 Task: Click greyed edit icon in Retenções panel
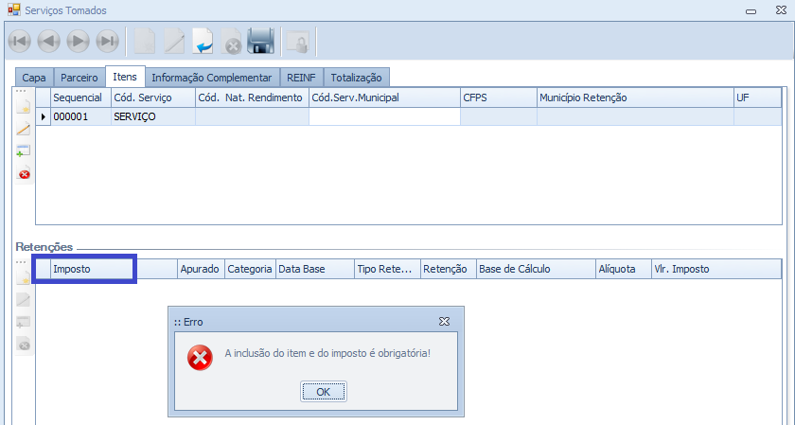point(24,300)
